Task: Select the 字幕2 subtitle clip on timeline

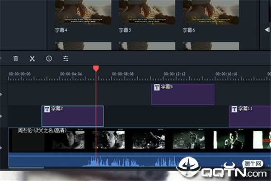Action: tap(73, 116)
